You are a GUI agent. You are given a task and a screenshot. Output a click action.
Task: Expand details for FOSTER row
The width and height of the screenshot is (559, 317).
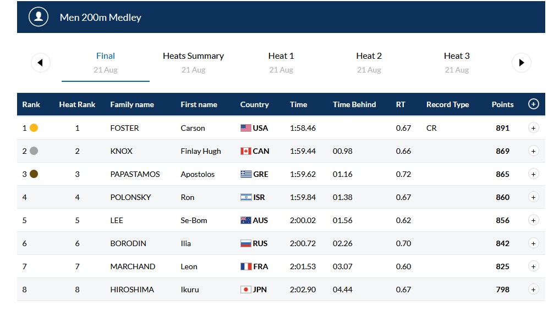(x=533, y=128)
